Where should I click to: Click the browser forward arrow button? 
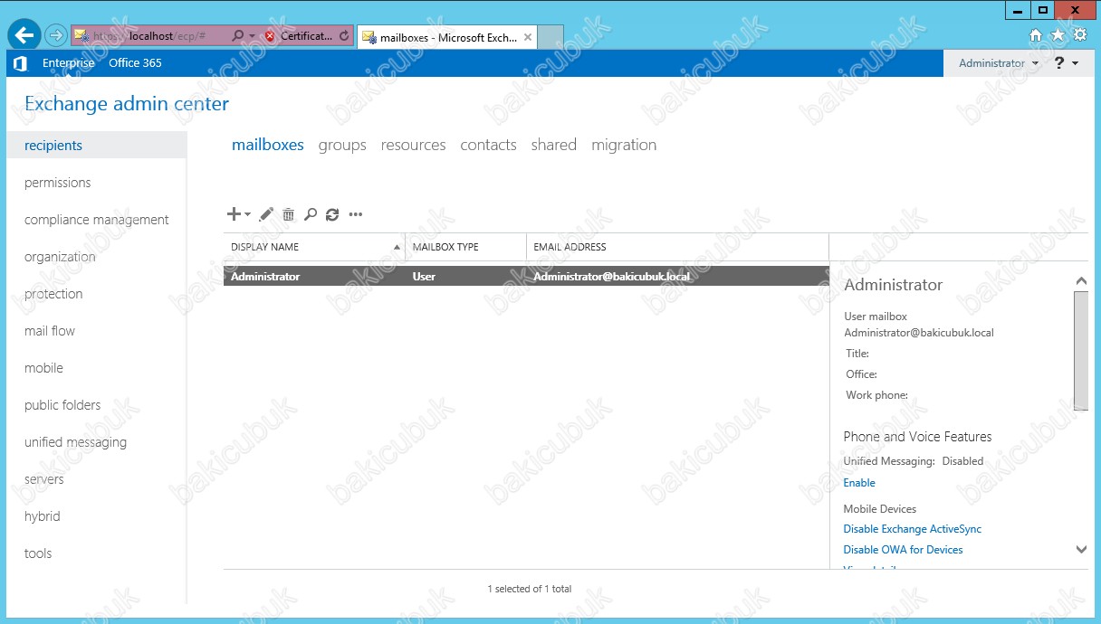point(56,36)
